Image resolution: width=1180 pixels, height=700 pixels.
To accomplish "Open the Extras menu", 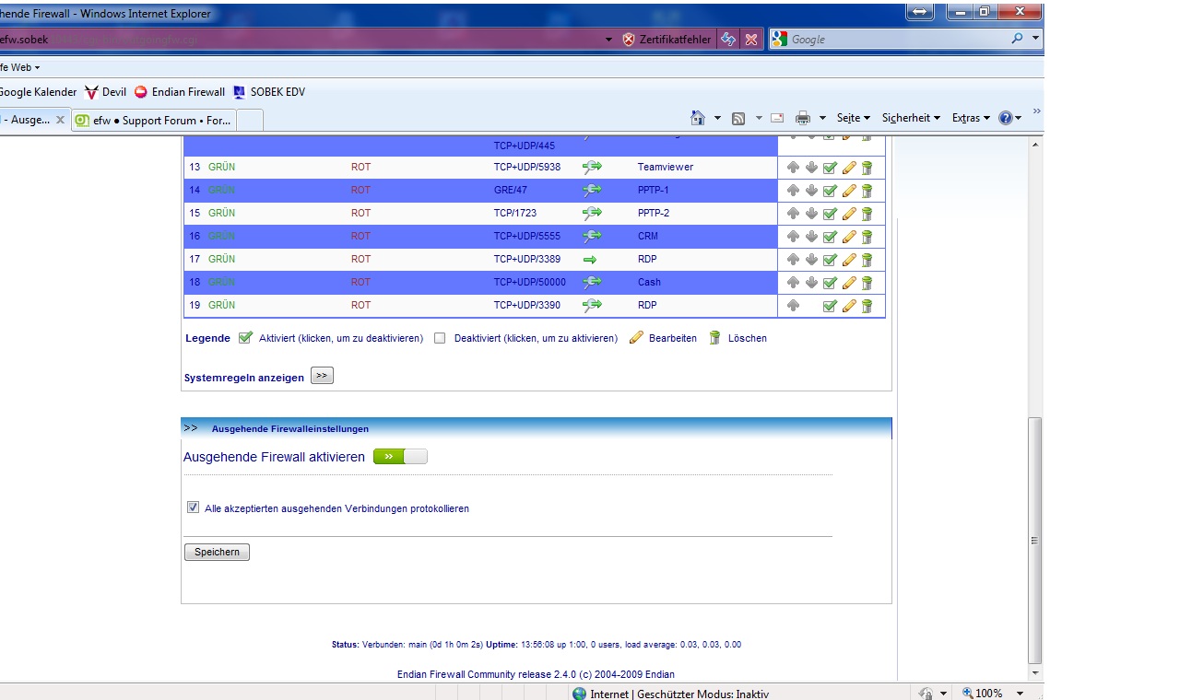I will pyautogui.click(x=971, y=118).
